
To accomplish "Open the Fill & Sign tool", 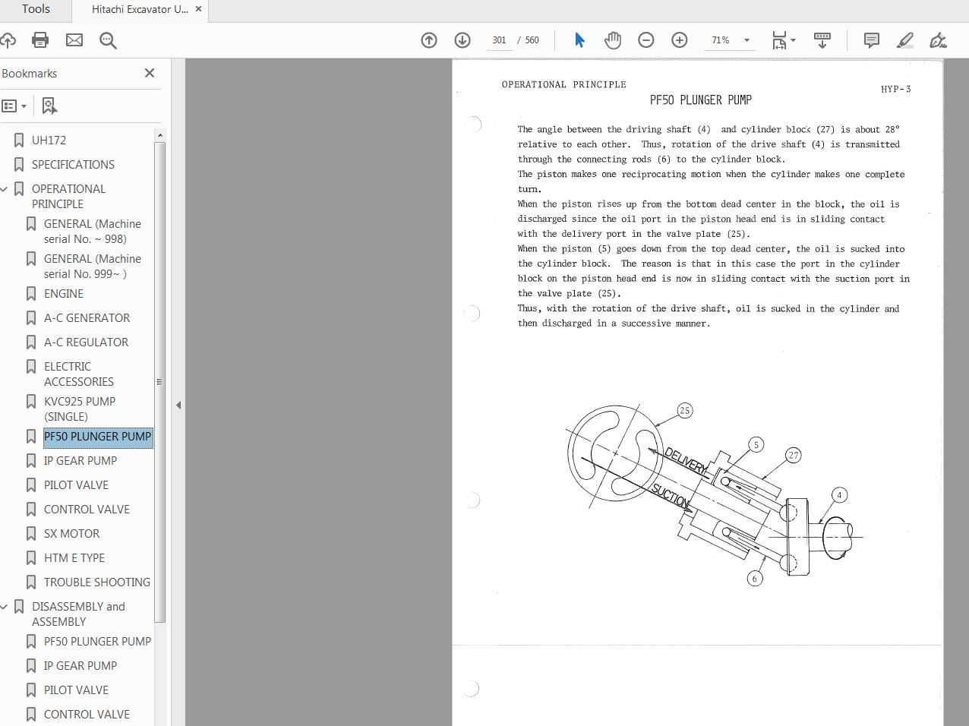I will pos(938,39).
